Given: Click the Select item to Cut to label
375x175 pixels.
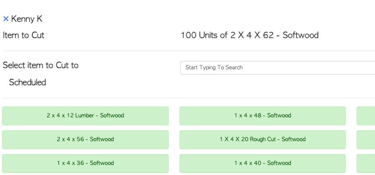Looking at the screenshot, I should (41, 65).
